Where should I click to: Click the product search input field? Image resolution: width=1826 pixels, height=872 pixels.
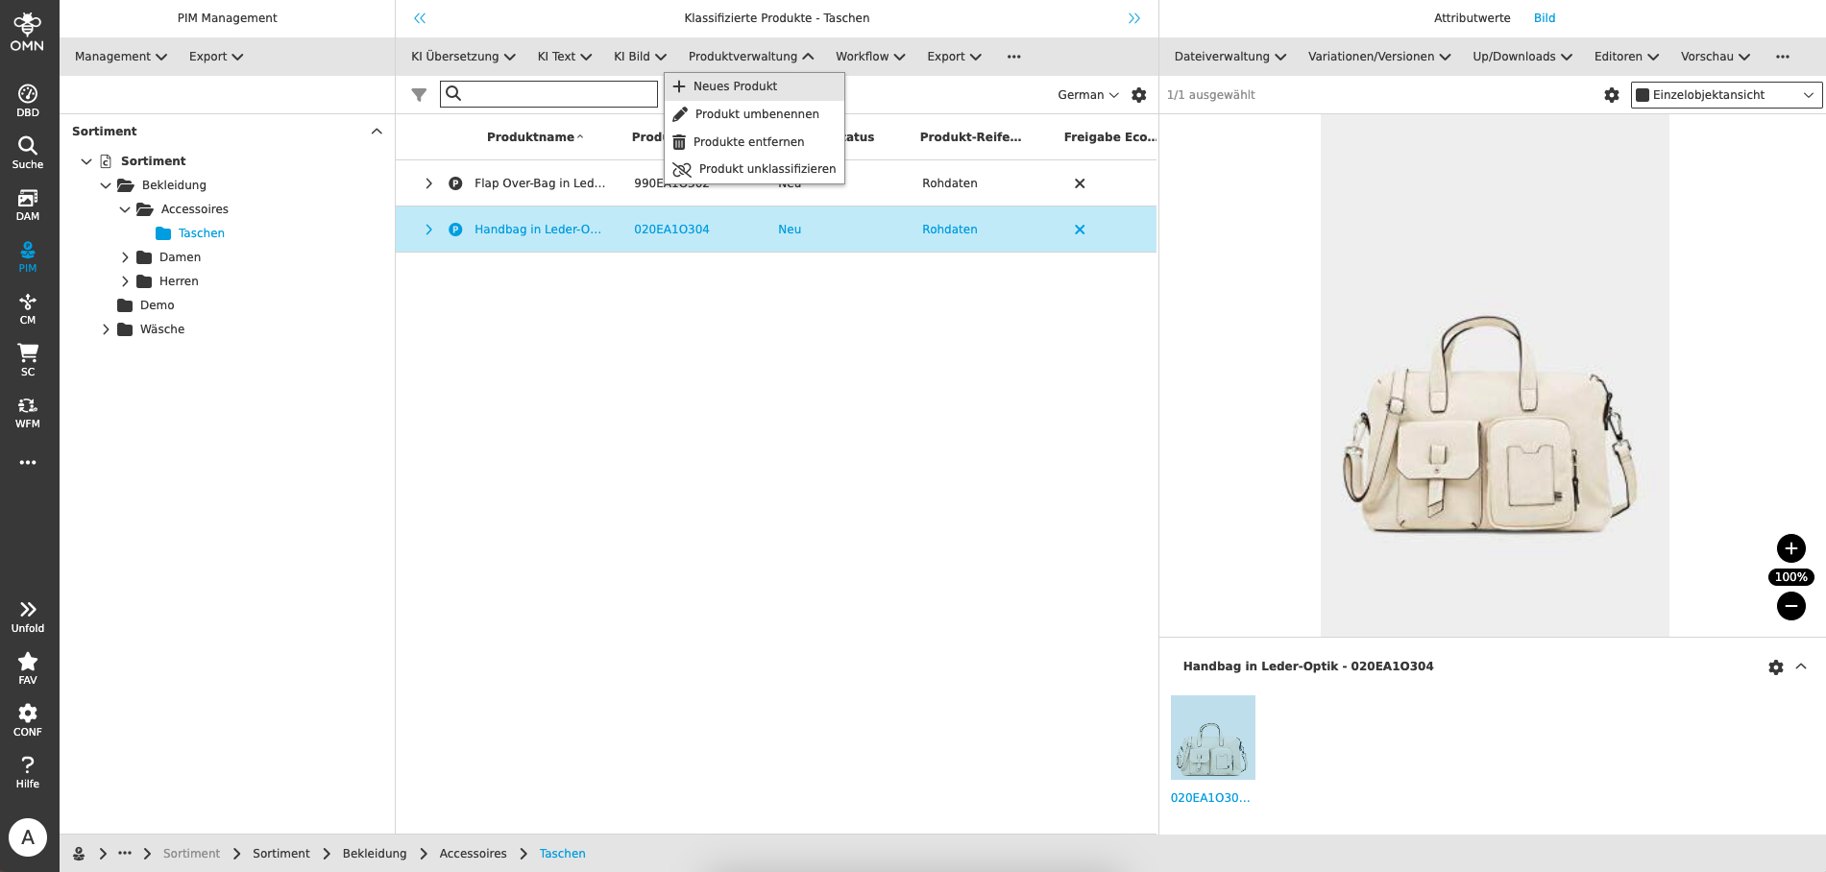coord(548,93)
